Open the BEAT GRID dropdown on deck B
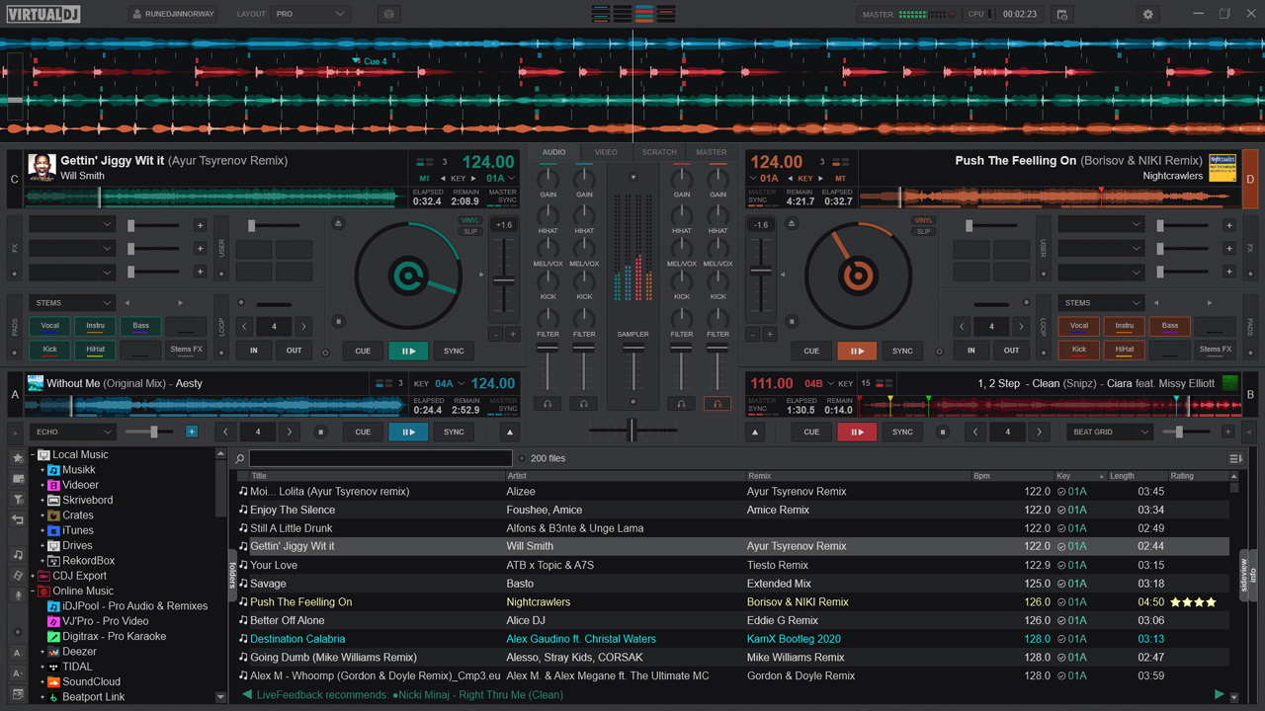1265x711 pixels. click(1107, 432)
